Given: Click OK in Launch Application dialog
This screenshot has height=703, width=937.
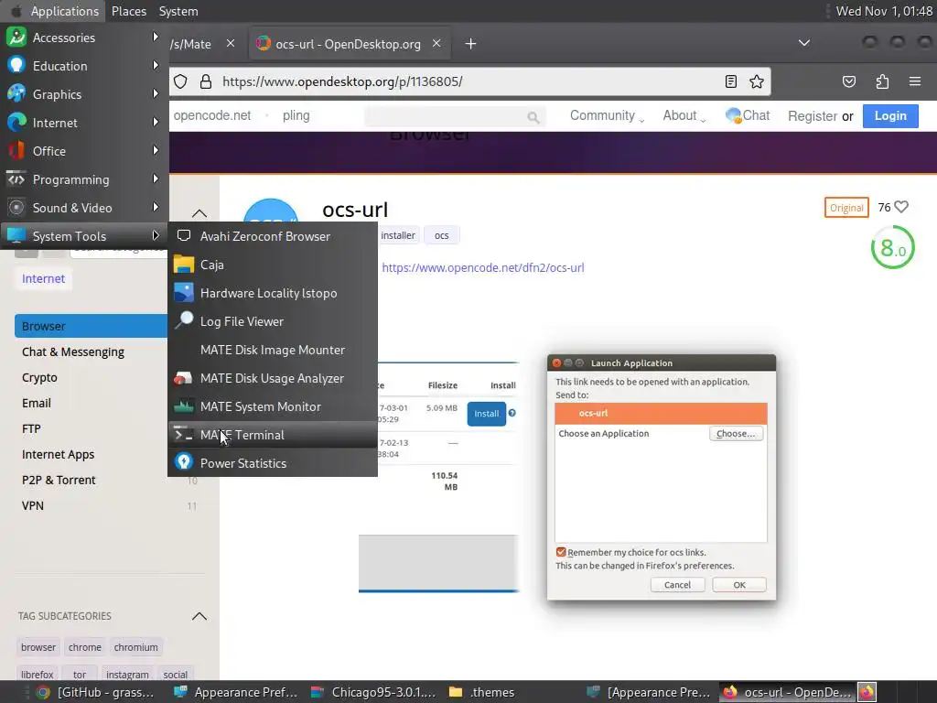Looking at the screenshot, I should tap(739, 585).
